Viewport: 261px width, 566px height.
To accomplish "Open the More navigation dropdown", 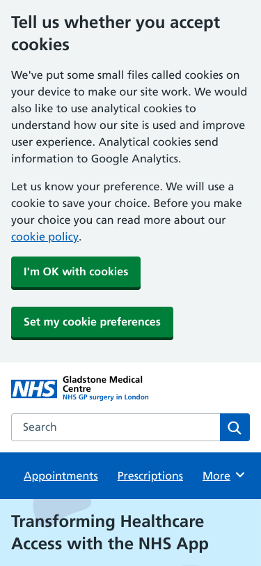I will coord(223,476).
